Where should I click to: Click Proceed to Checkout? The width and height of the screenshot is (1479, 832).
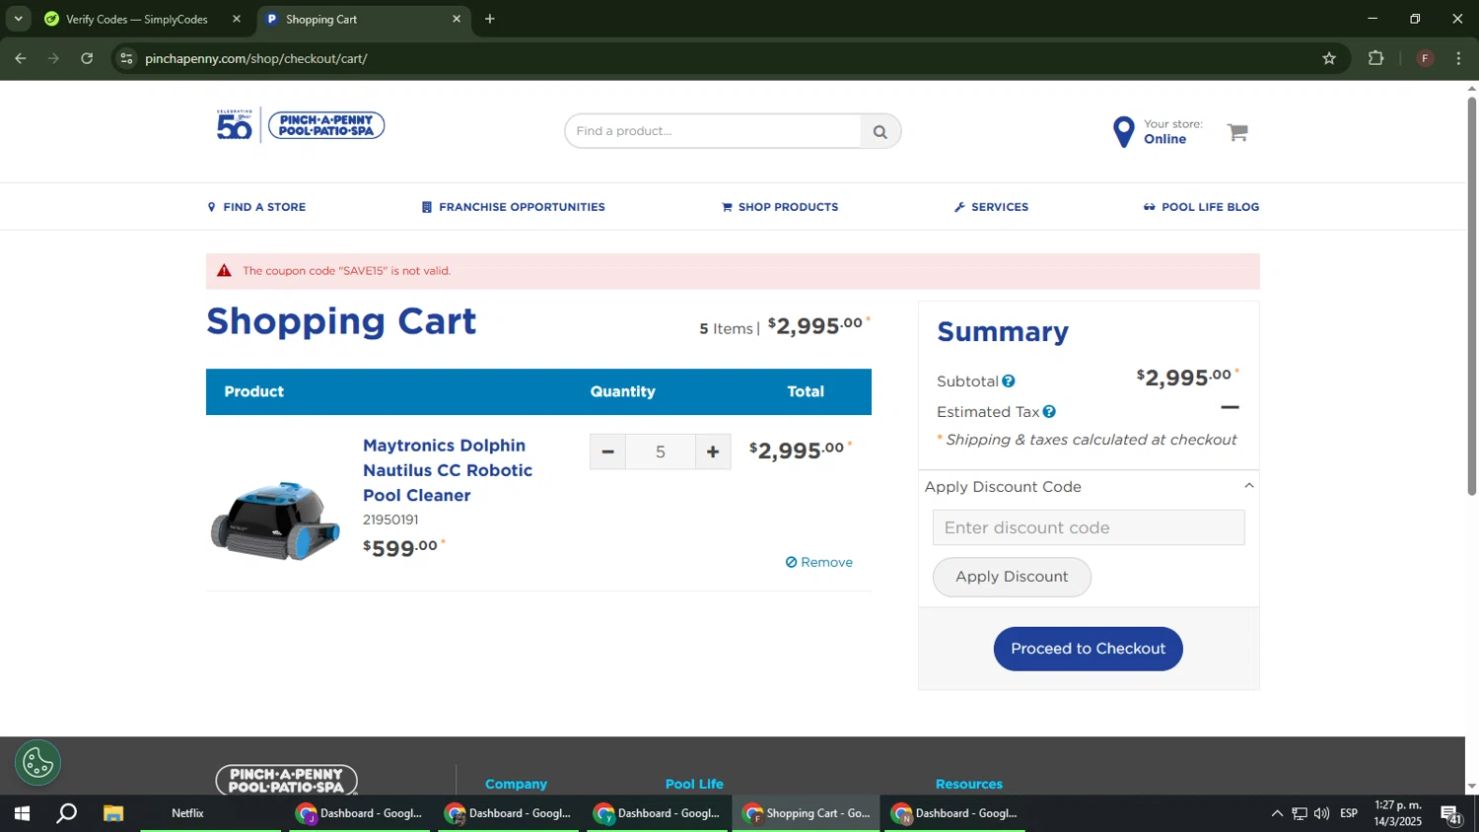point(1088,649)
